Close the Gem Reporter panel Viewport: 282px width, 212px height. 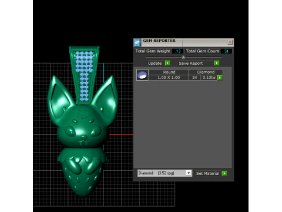pos(230,42)
